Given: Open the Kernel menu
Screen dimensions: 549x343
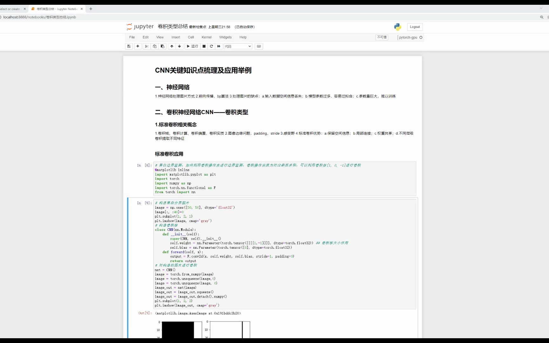Looking at the screenshot, I should (207, 37).
